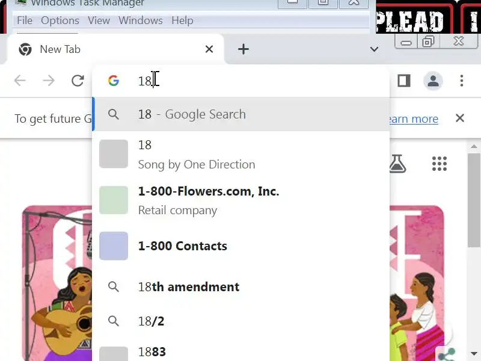This screenshot has height=361, width=481.
Task: Select the '18/2' search suggestion
Action: pyautogui.click(x=241, y=321)
